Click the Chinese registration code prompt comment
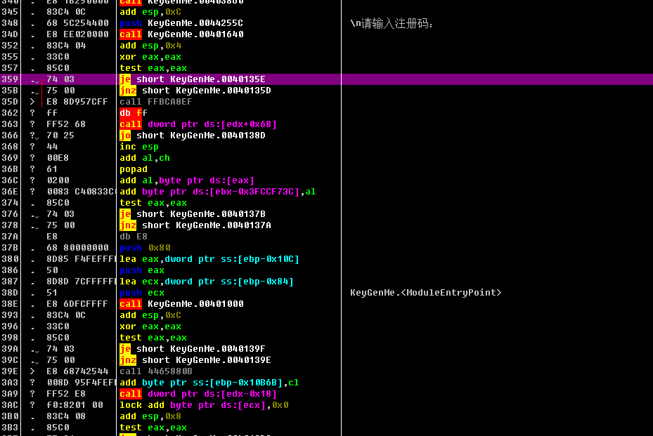Viewport: 653px width, 436px height. pos(391,23)
